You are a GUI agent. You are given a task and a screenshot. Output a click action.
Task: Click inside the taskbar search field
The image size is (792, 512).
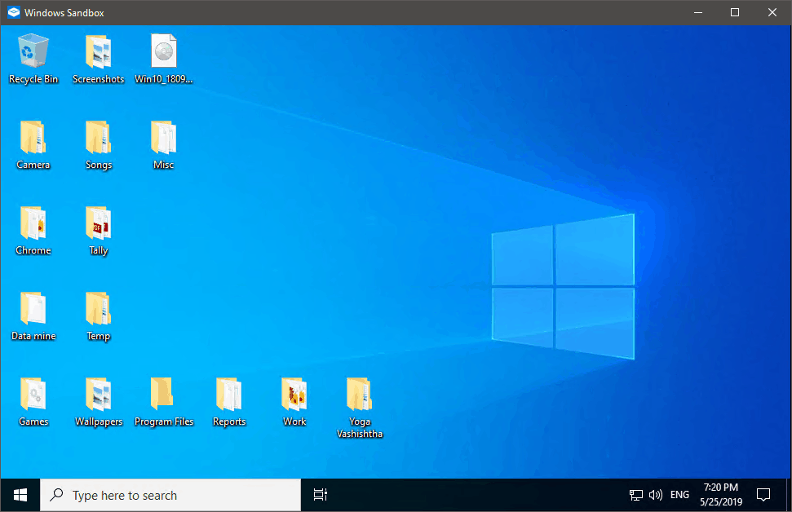[x=171, y=494]
